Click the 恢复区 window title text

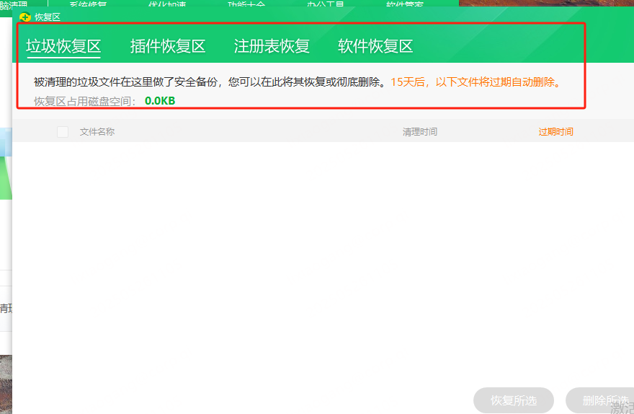pyautogui.click(x=48, y=17)
